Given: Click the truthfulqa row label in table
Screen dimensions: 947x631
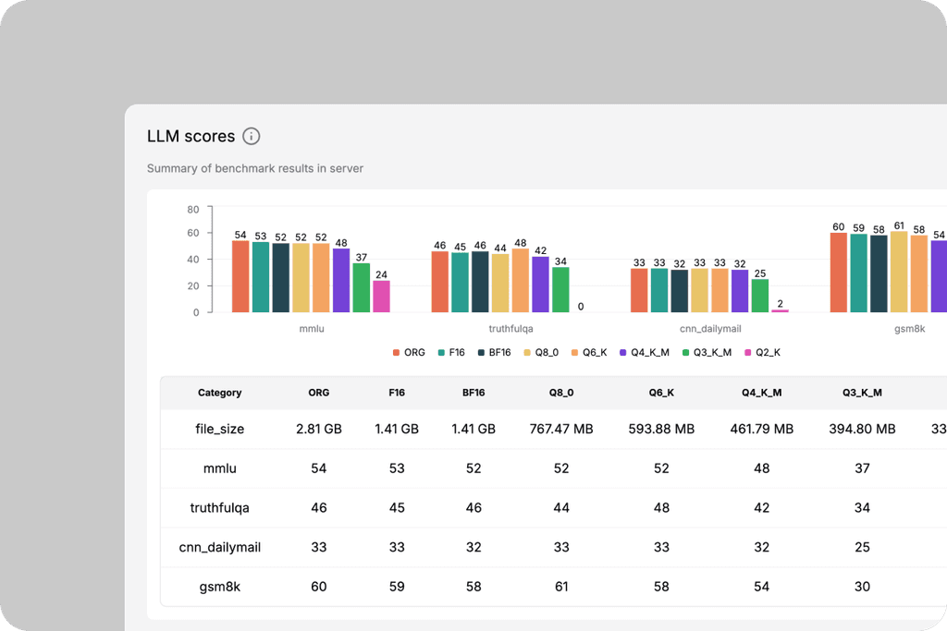Looking at the screenshot, I should point(220,508).
